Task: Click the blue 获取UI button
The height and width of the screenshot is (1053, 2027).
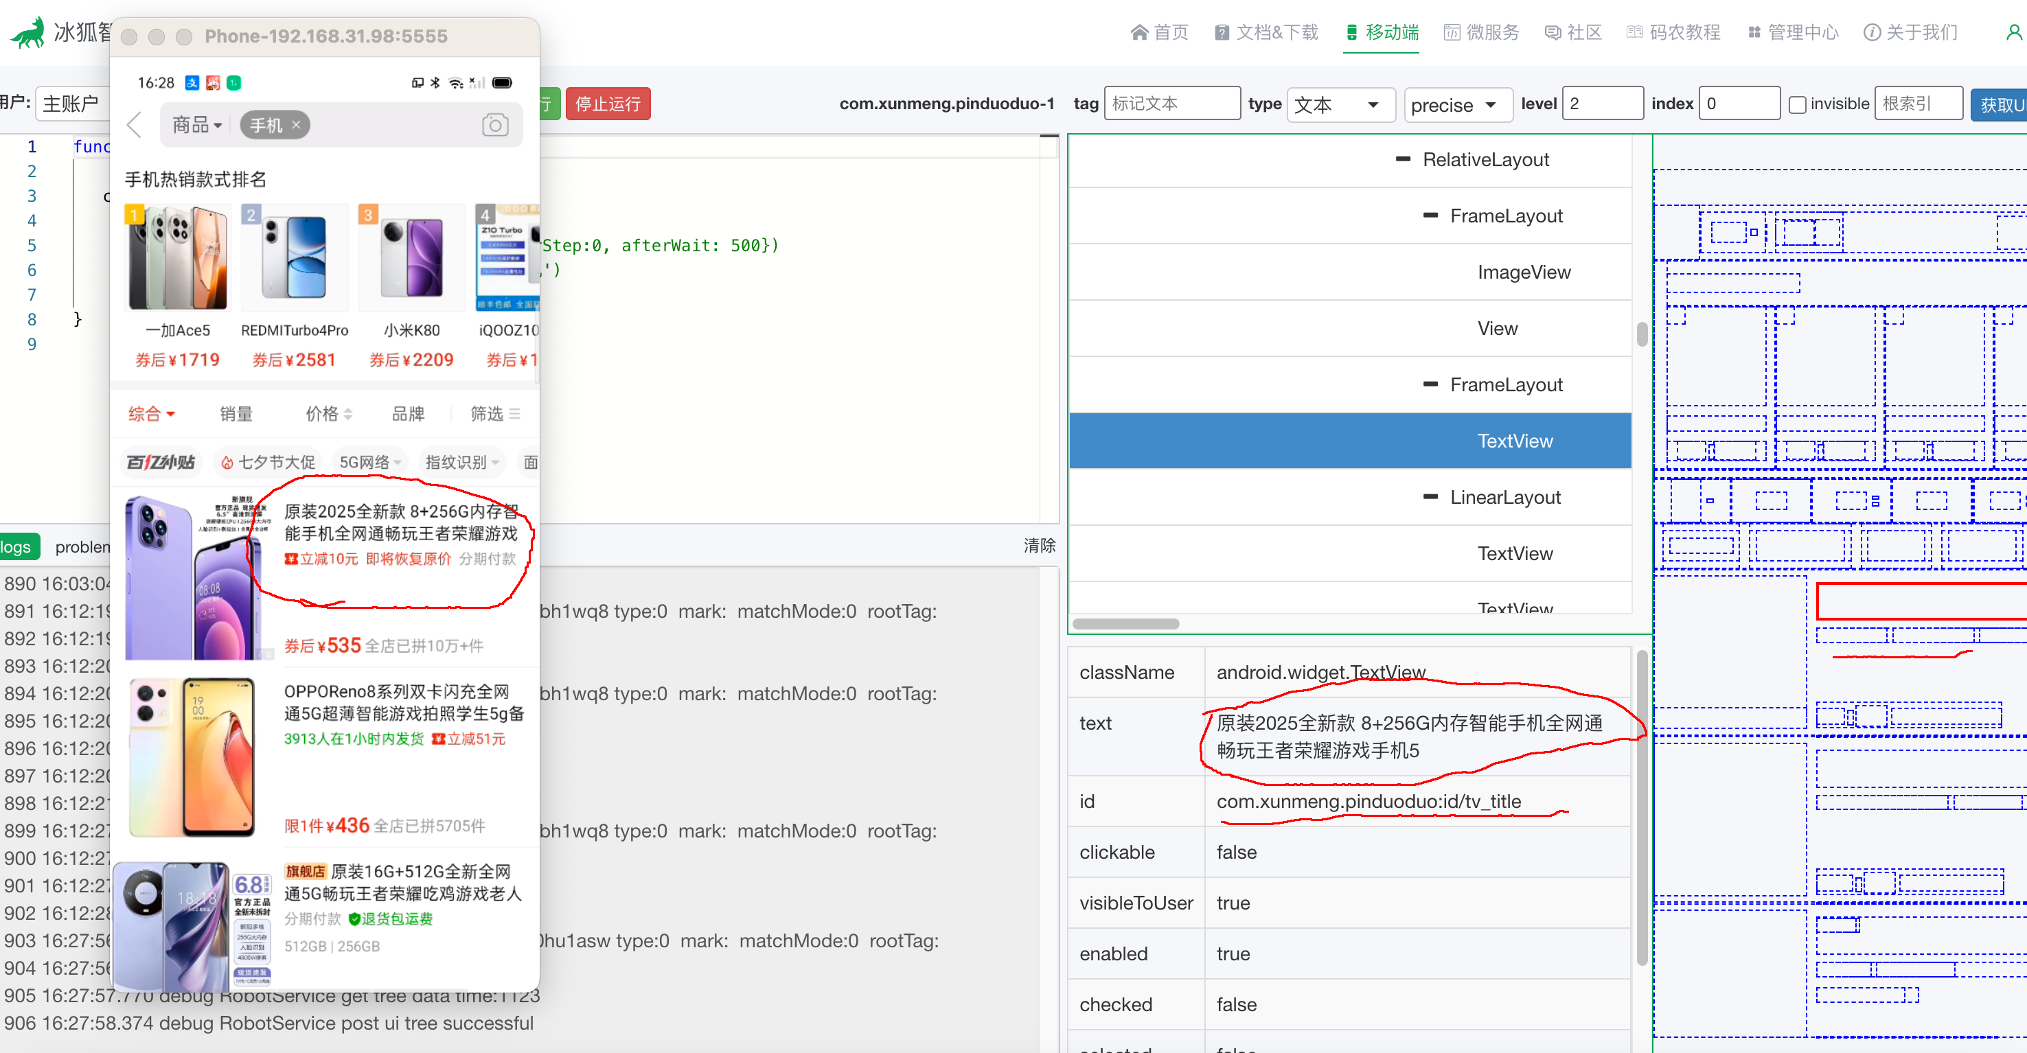Action: click(2000, 104)
